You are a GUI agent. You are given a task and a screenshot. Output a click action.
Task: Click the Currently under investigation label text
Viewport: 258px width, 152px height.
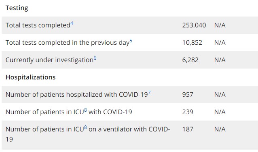(x=49, y=60)
